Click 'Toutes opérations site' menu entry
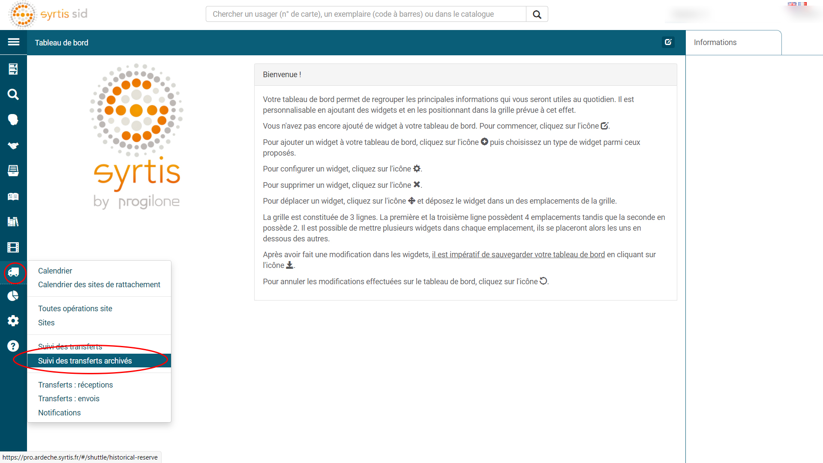Image resolution: width=823 pixels, height=463 pixels. 75,309
